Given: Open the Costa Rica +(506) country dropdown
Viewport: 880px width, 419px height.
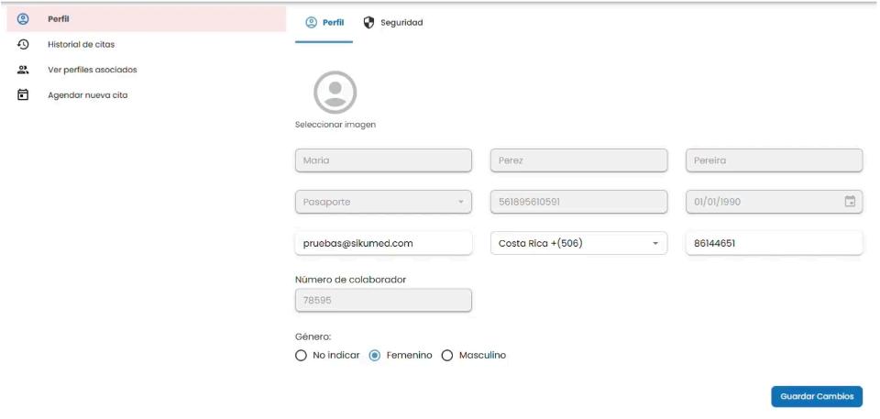Looking at the screenshot, I should click(x=578, y=243).
